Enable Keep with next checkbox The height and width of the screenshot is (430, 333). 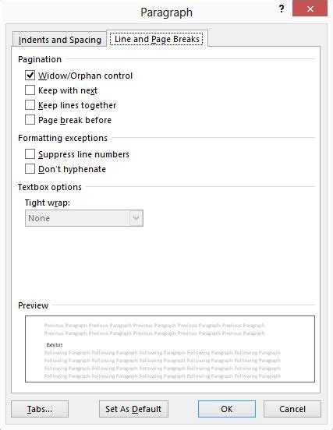pos(30,90)
